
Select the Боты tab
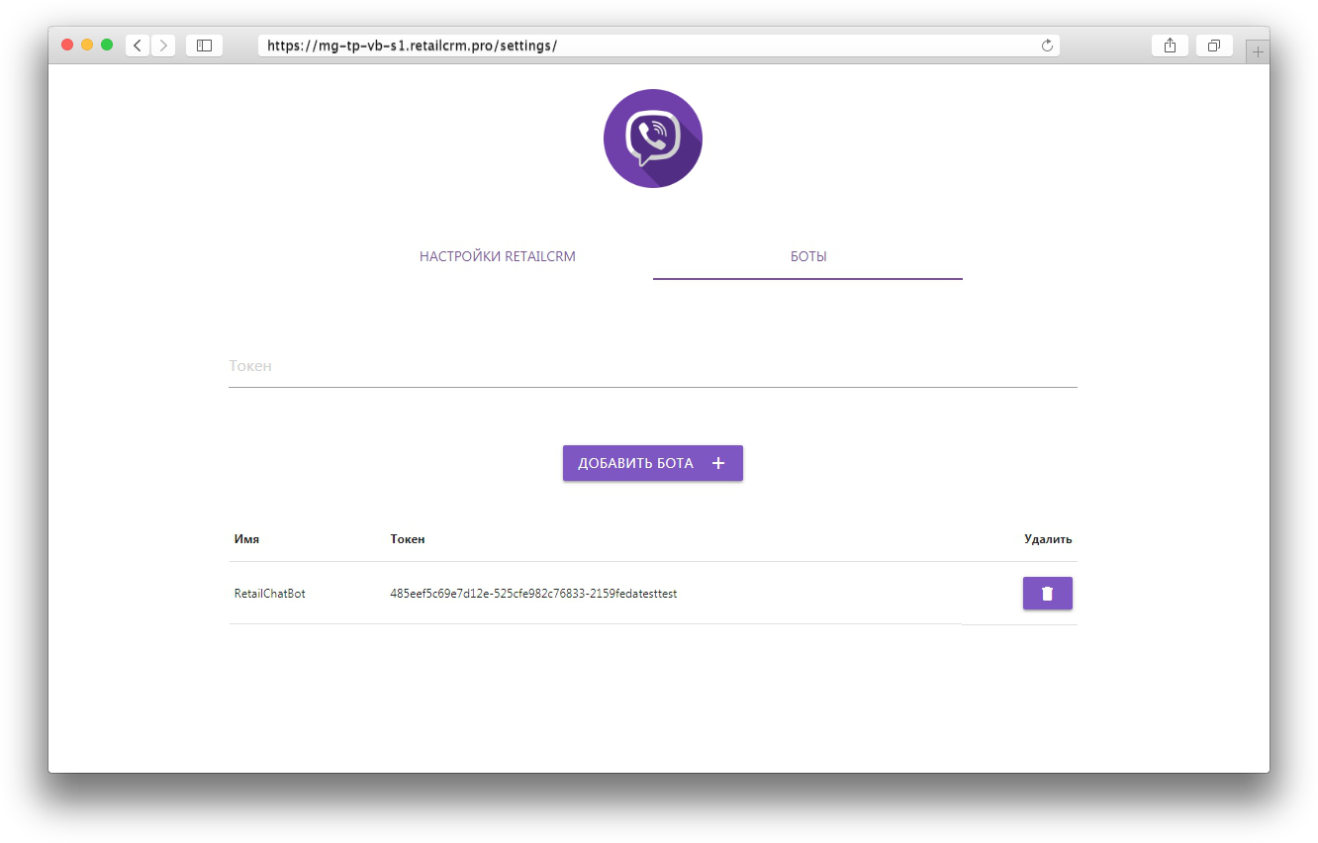click(807, 256)
